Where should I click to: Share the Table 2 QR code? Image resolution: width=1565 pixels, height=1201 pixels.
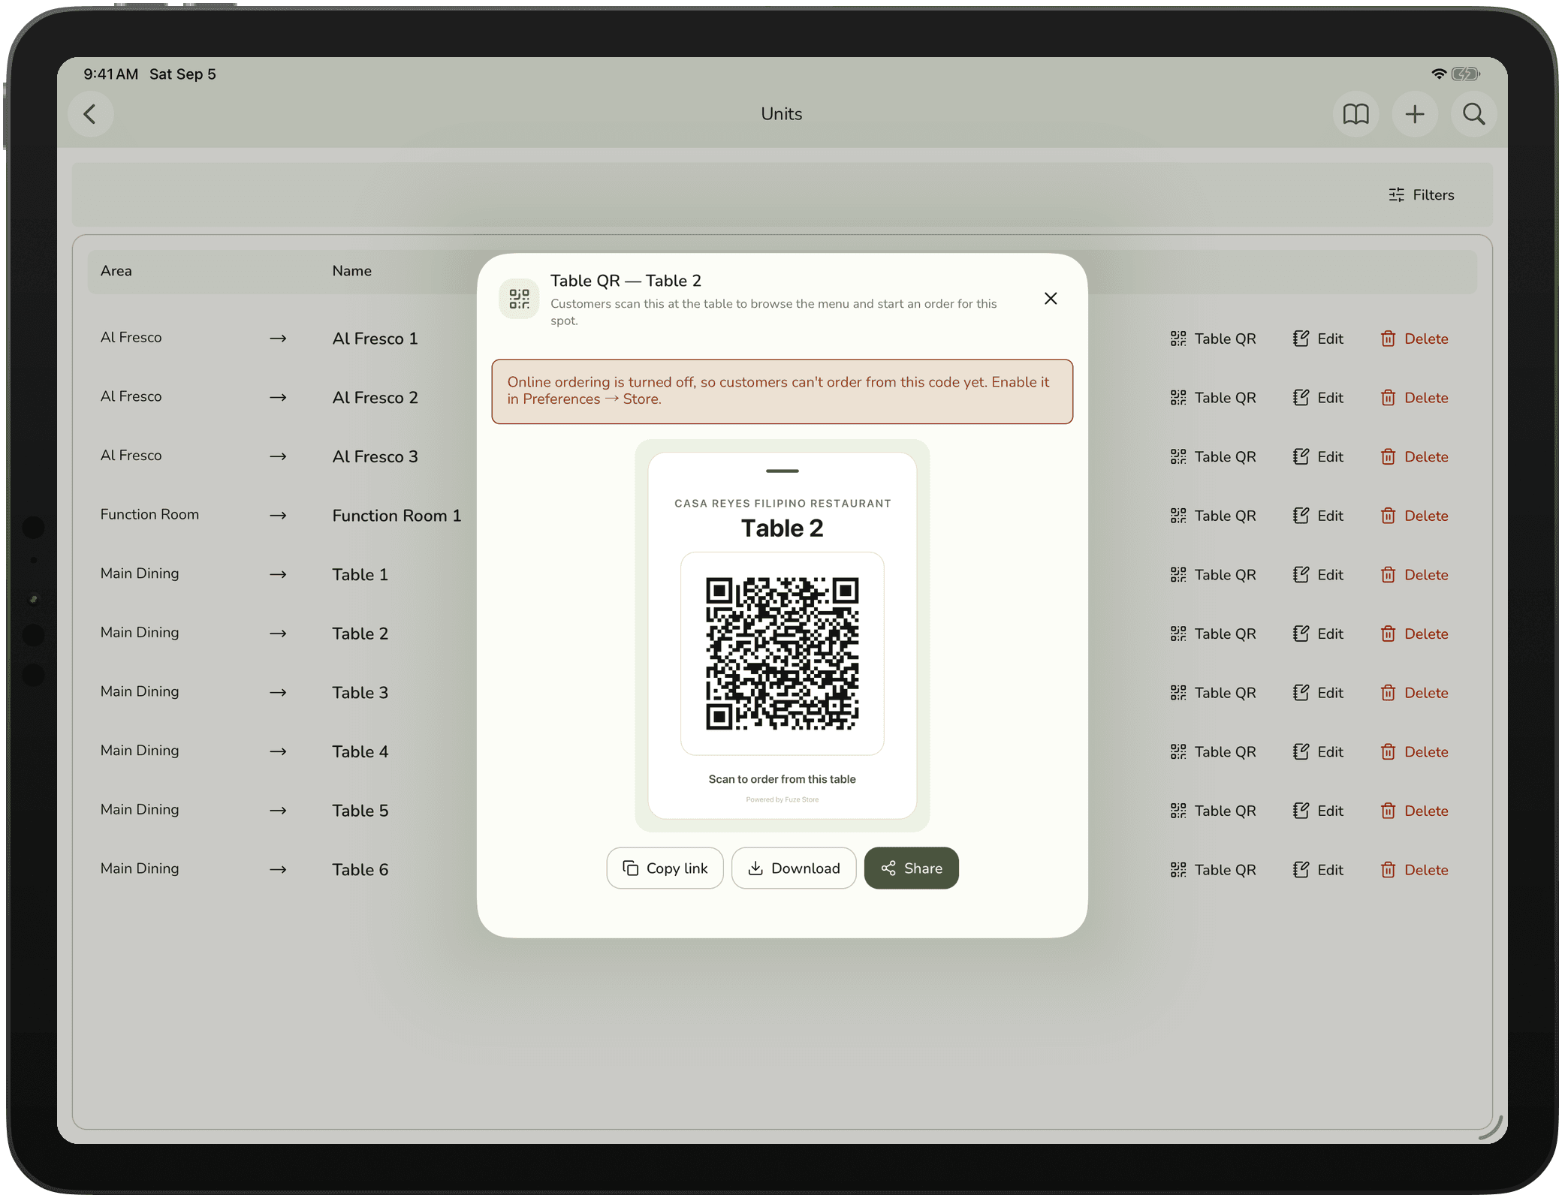[911, 868]
